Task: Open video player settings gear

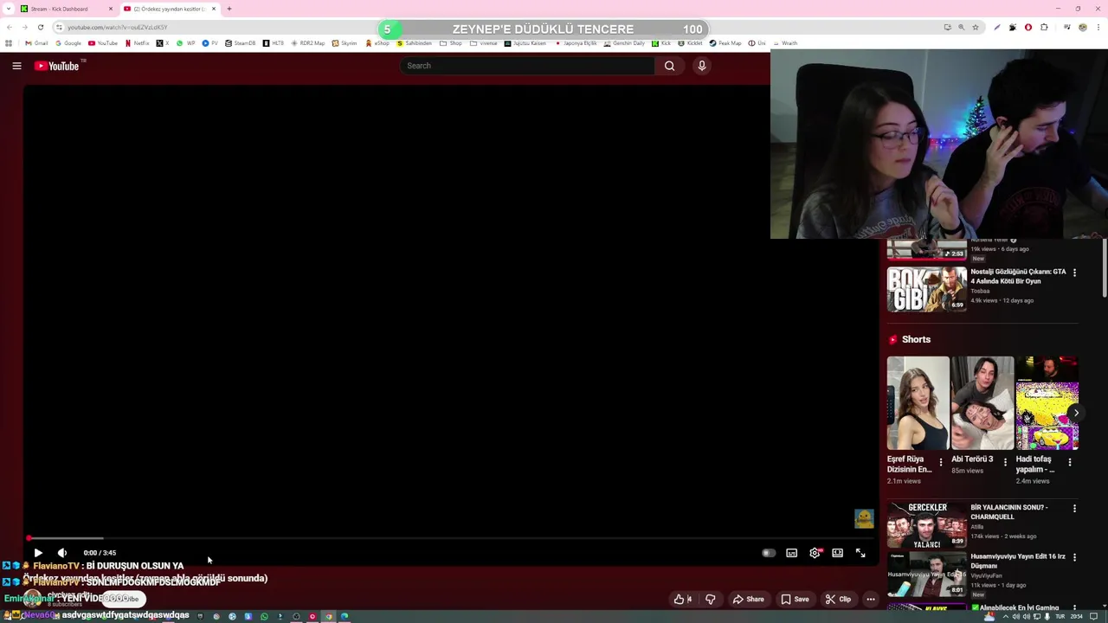Action: pyautogui.click(x=815, y=553)
